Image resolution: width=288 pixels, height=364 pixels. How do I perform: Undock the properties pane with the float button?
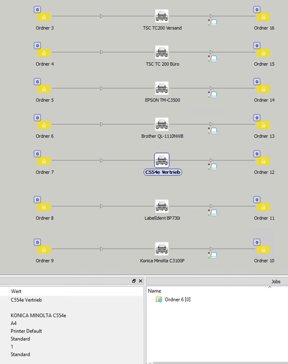(134, 281)
